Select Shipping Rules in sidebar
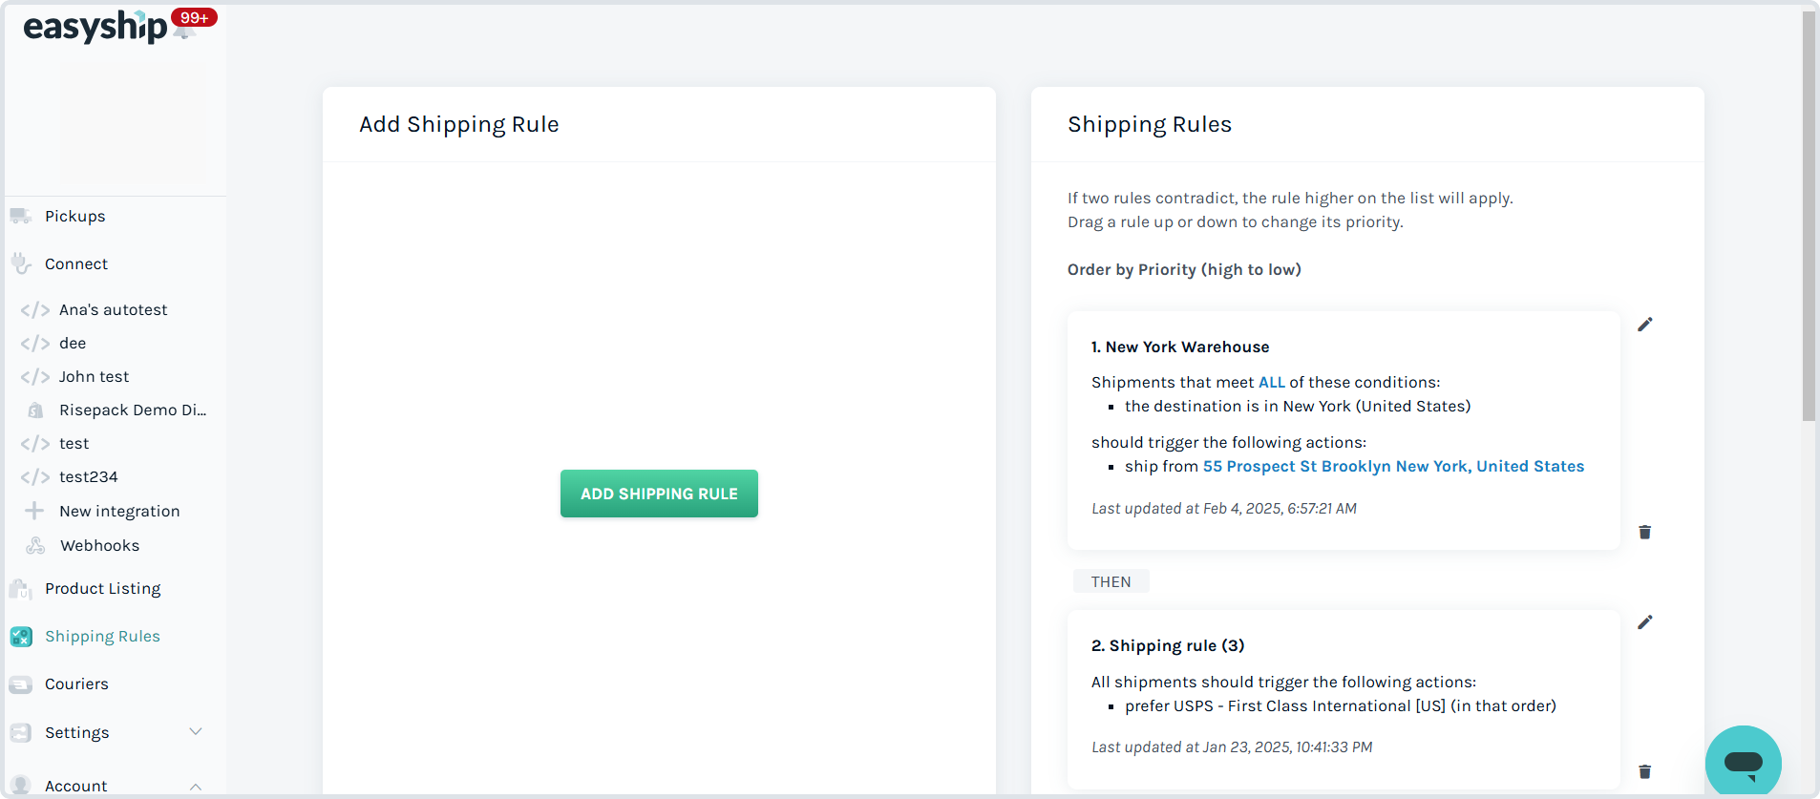 pos(103,636)
